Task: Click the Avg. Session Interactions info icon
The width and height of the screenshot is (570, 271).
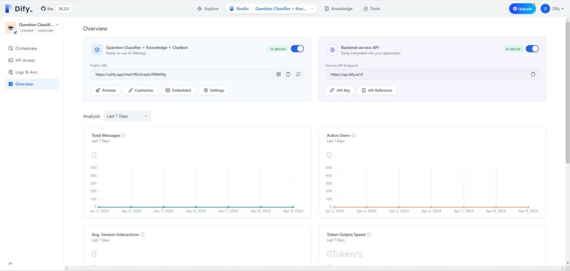Action: 142,235
